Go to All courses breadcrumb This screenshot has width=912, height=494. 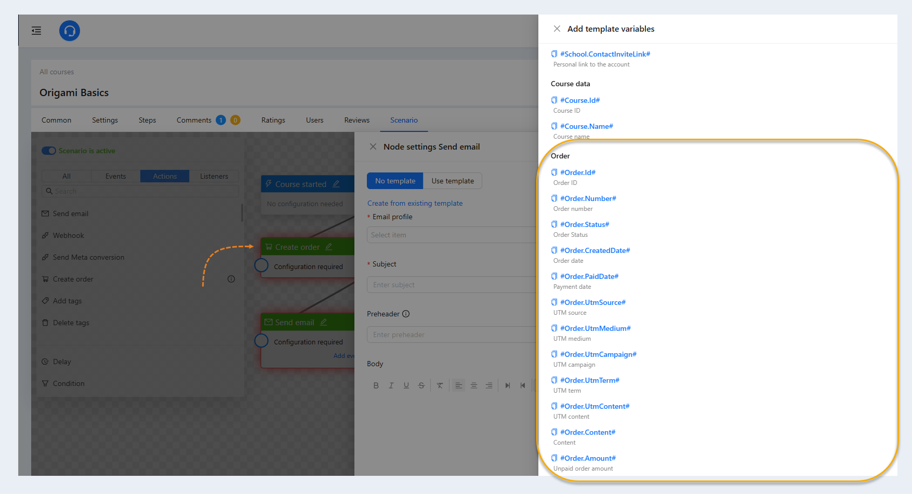57,72
